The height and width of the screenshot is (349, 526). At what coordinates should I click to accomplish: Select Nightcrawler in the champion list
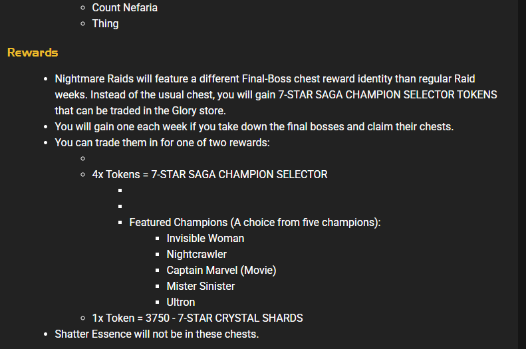tap(197, 255)
